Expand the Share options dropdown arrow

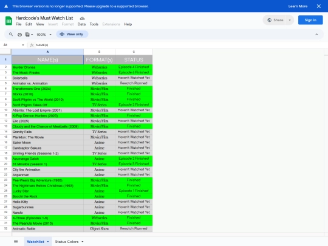(x=290, y=20)
